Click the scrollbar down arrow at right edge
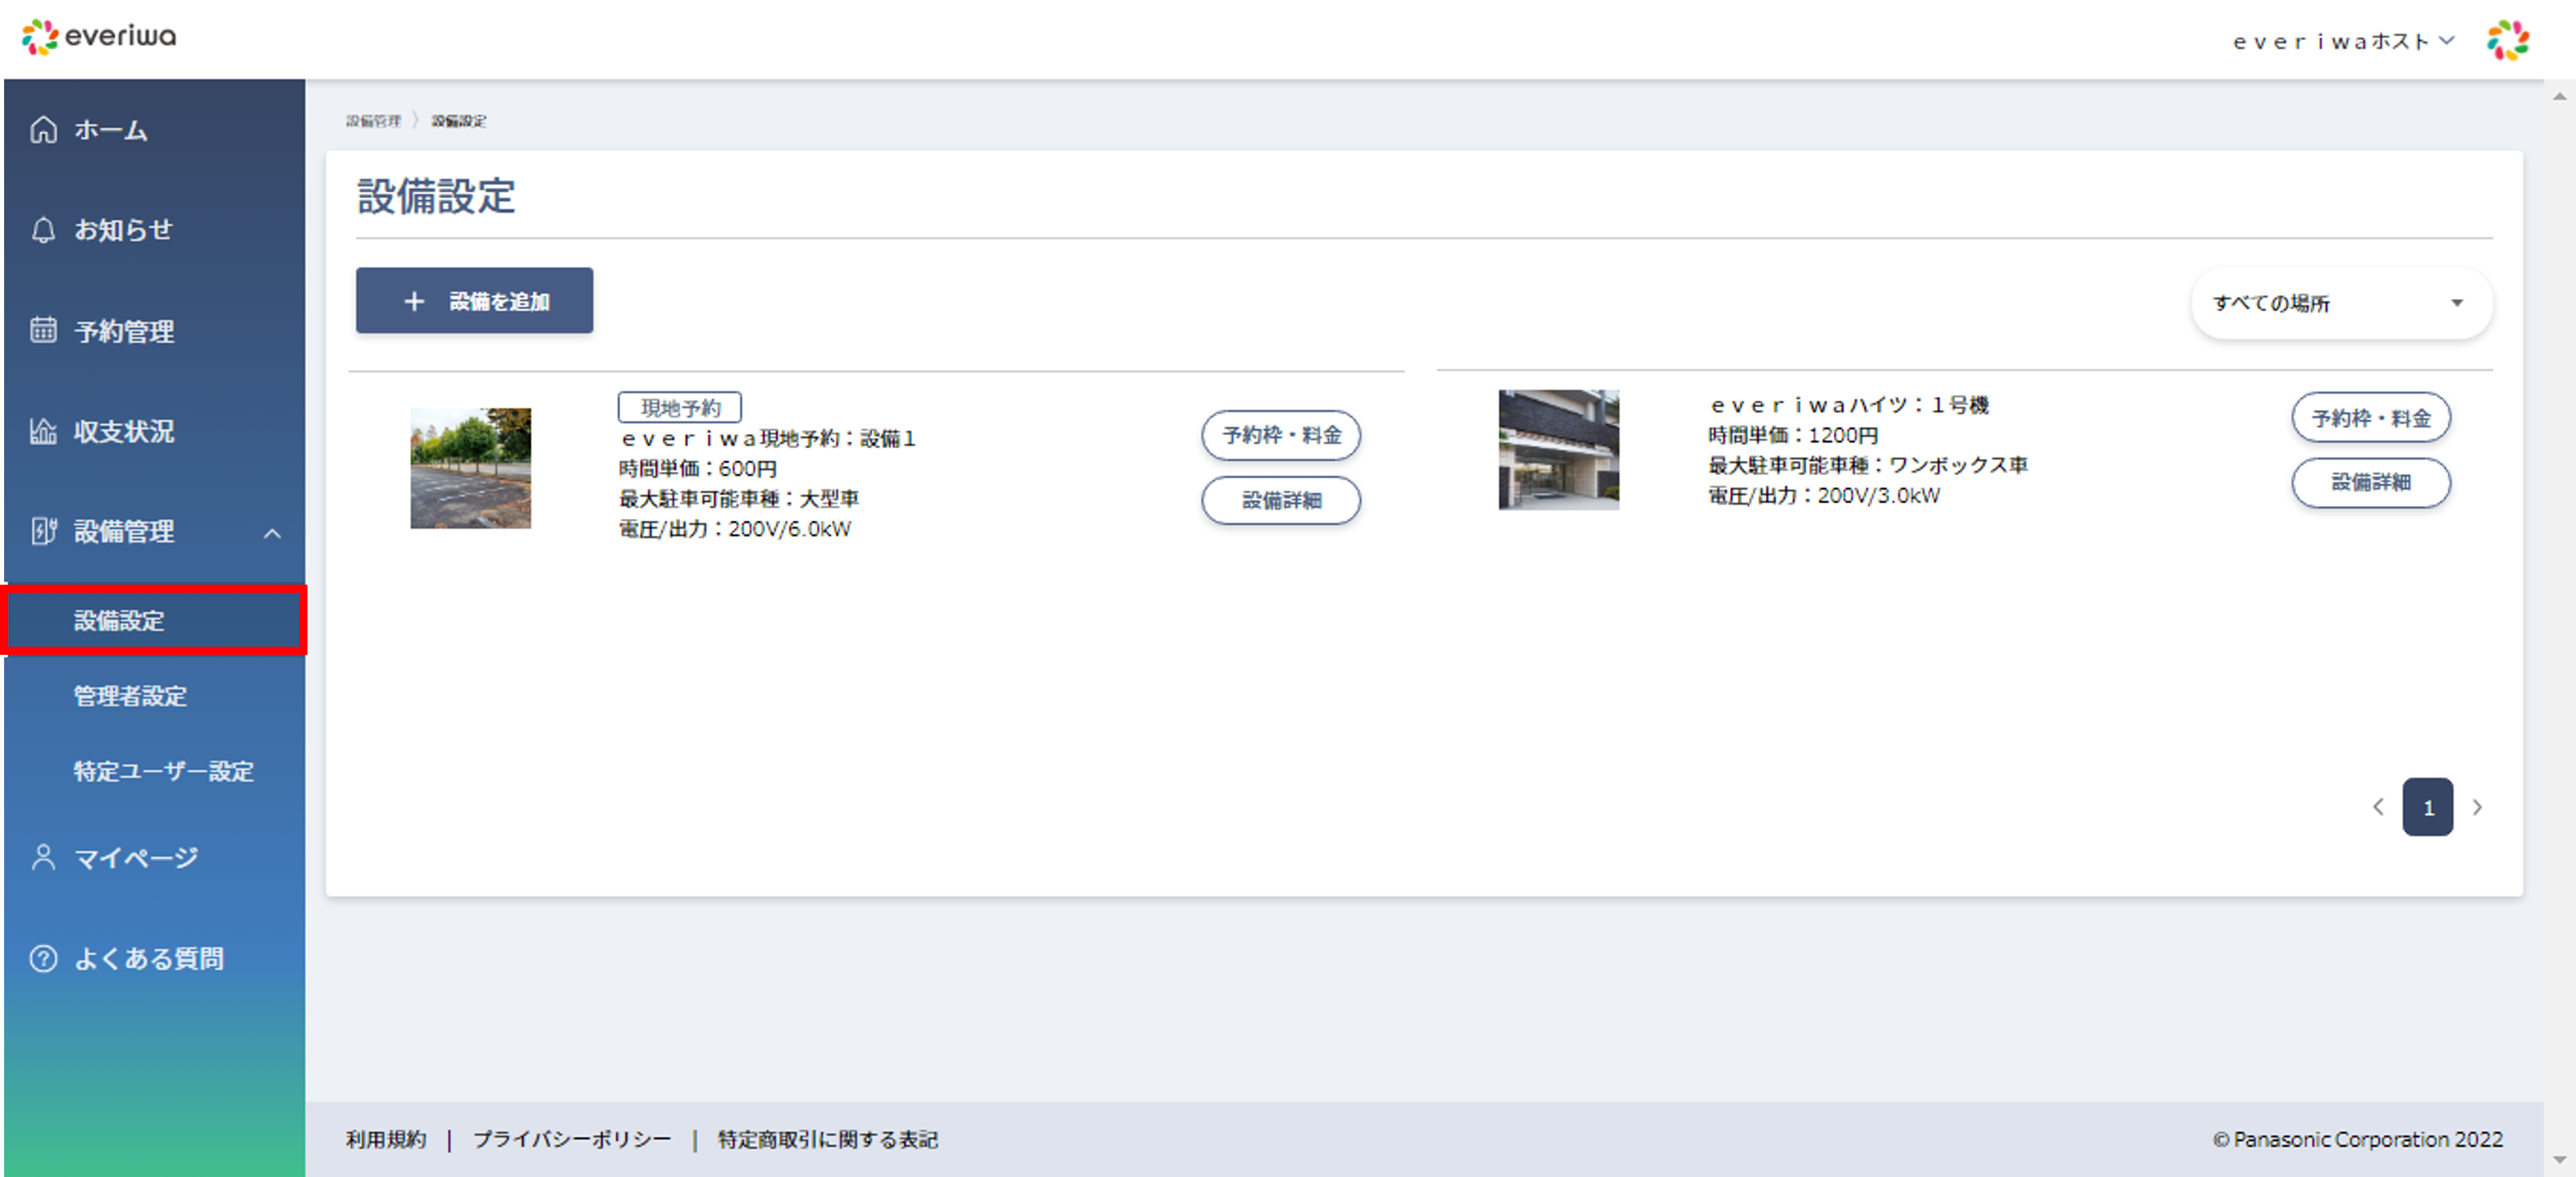2576x1177 pixels. 2560,1160
